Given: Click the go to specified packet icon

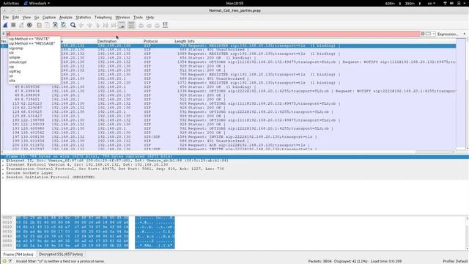Looking at the screenshot, I should [97, 25].
